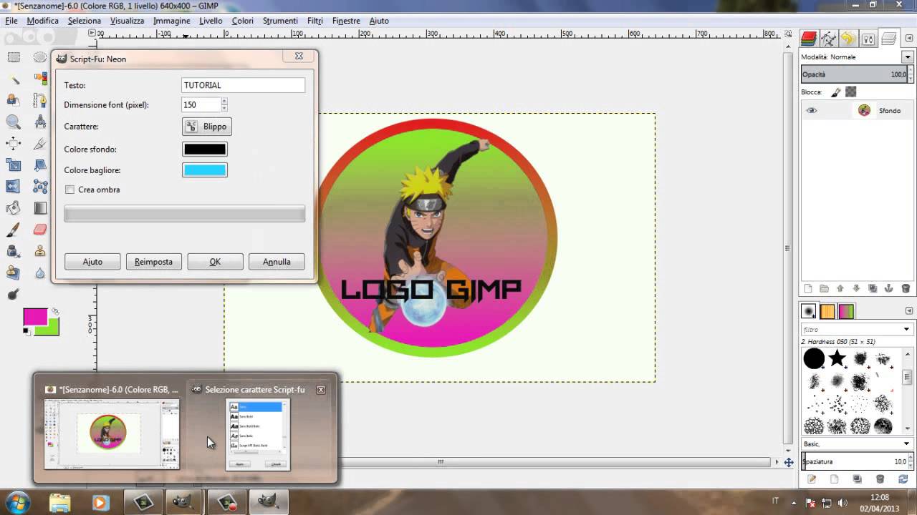Select the Blend gradient tool
The height and width of the screenshot is (515, 917).
coord(40,208)
